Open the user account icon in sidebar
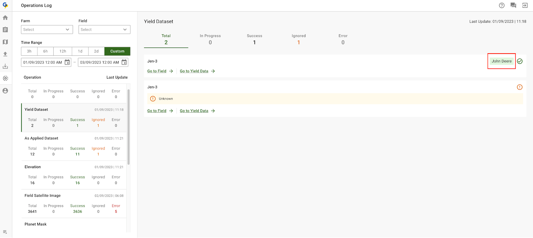The image size is (533, 238). click(5, 91)
